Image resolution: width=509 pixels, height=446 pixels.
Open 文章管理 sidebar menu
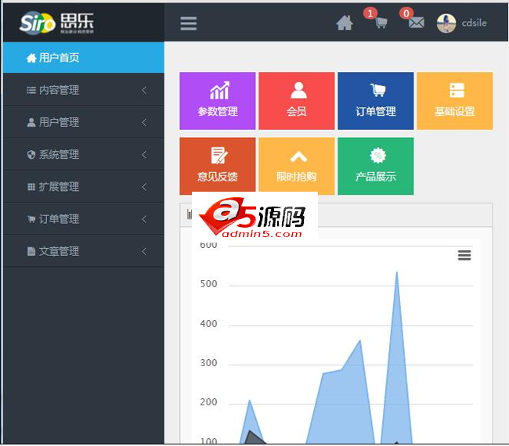point(84,251)
